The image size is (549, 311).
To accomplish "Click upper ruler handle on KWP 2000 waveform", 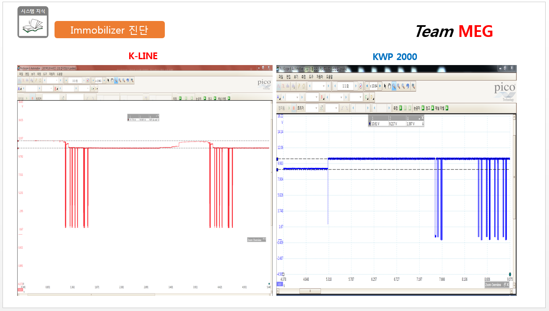I will coord(277,159).
